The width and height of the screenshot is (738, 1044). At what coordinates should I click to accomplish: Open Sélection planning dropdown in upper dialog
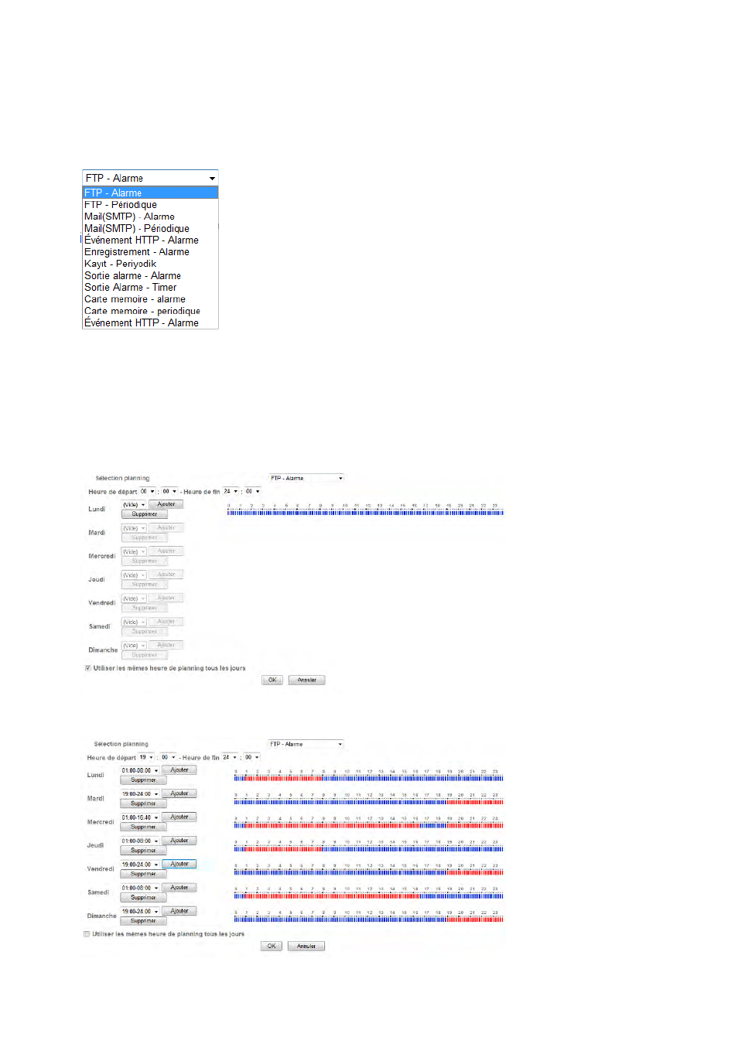[306, 478]
